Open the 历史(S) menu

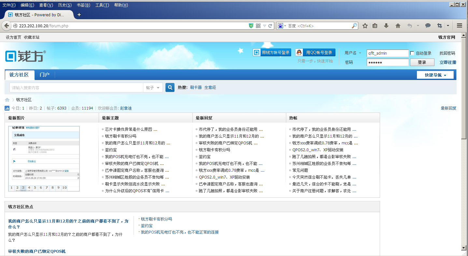pyautogui.click(x=65, y=5)
